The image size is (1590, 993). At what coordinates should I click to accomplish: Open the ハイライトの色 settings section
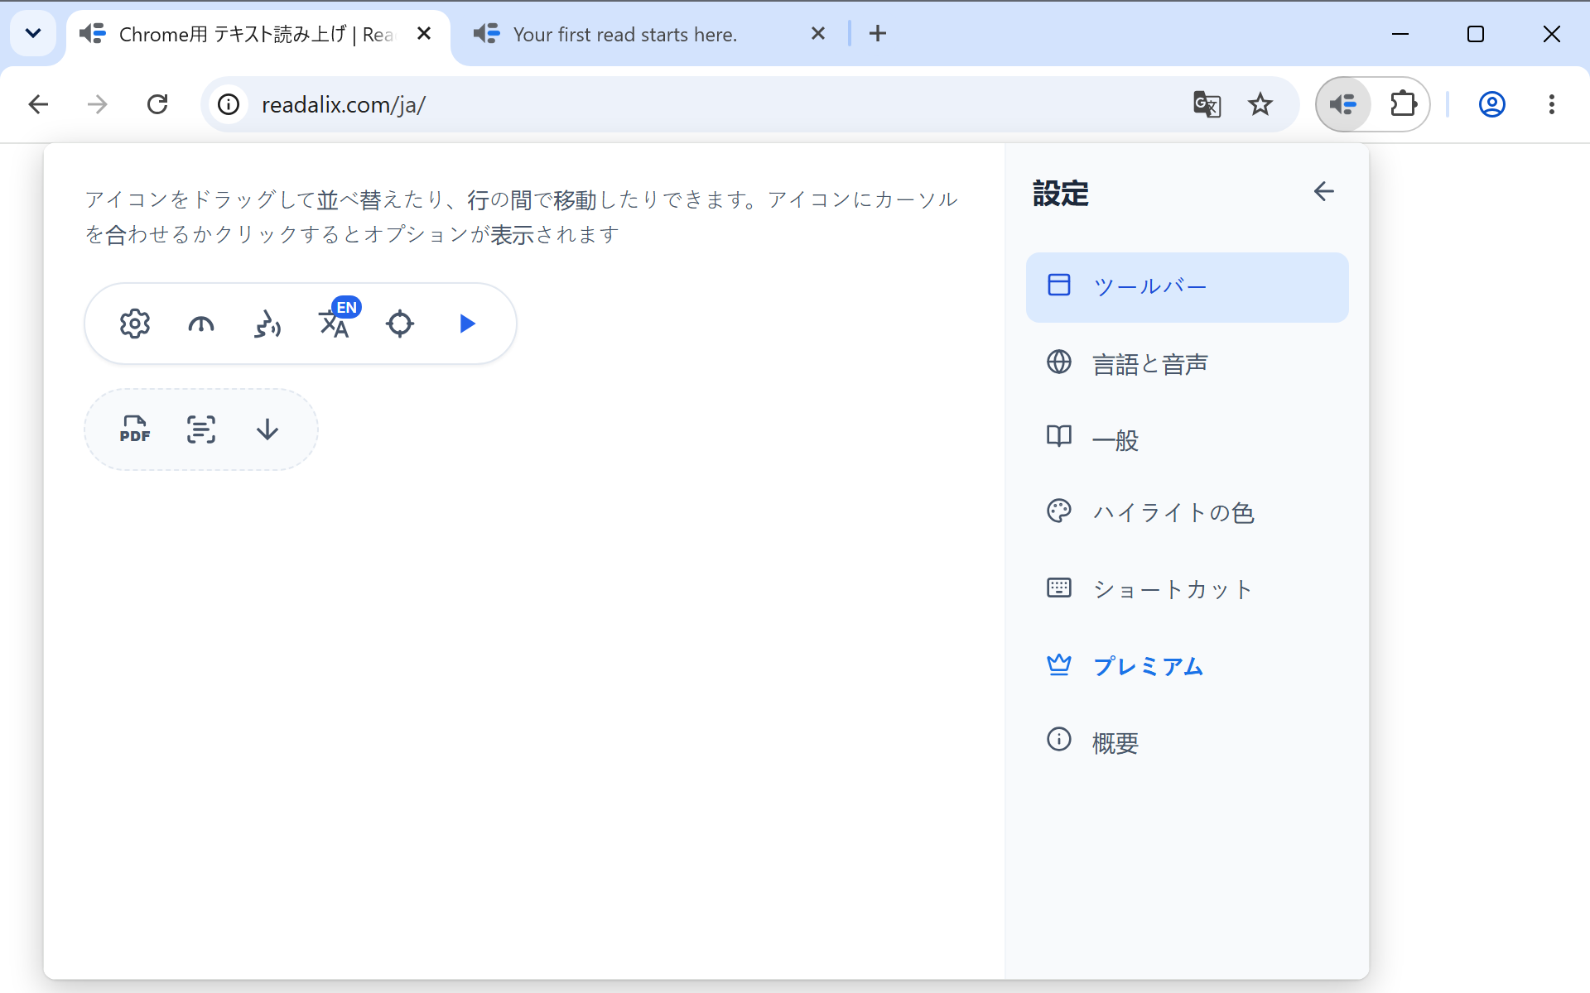coord(1187,512)
